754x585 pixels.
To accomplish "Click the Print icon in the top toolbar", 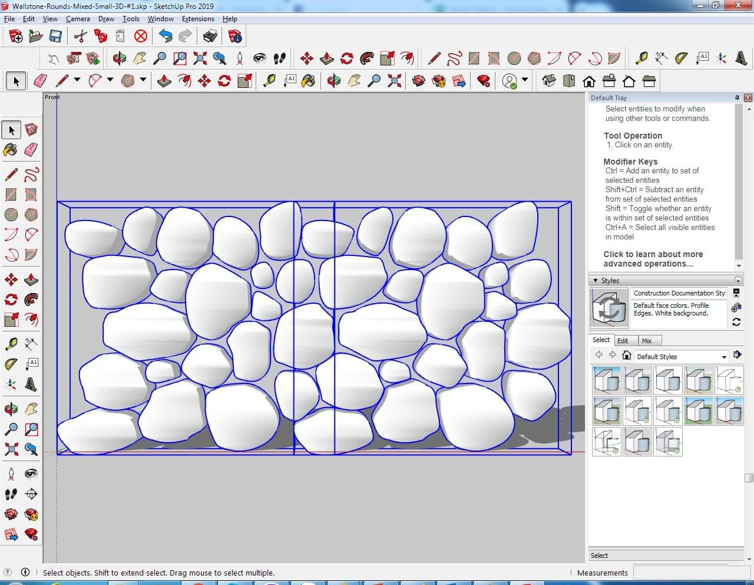I will point(210,37).
